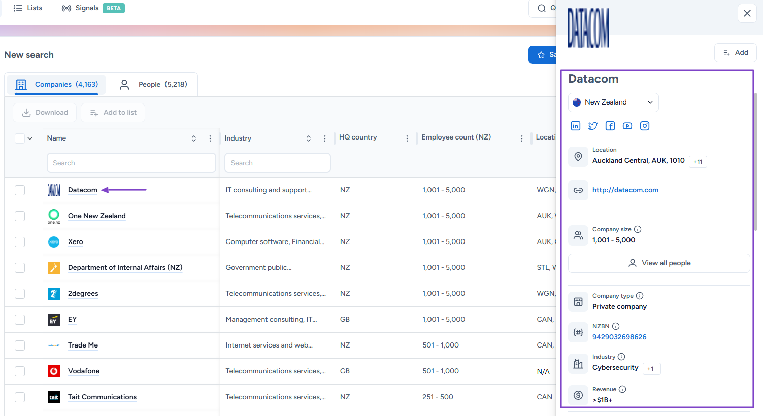Open Datacom's Instagram profile icon
This screenshot has height=416, width=763.
(645, 126)
